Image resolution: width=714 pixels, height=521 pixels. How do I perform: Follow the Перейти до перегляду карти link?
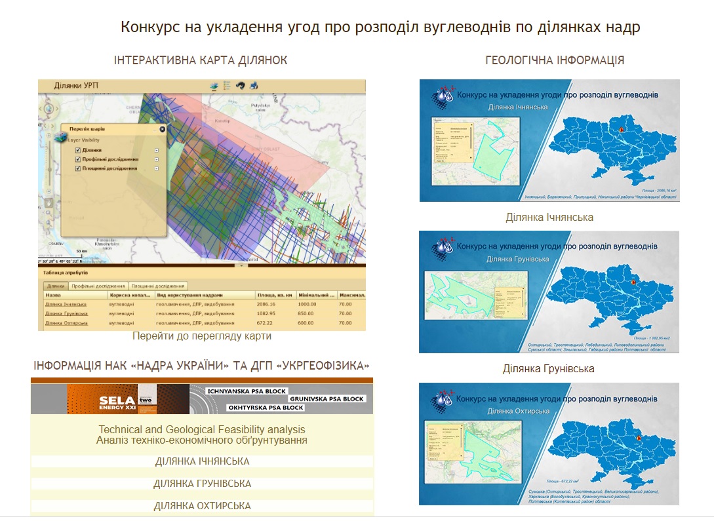pyautogui.click(x=202, y=336)
